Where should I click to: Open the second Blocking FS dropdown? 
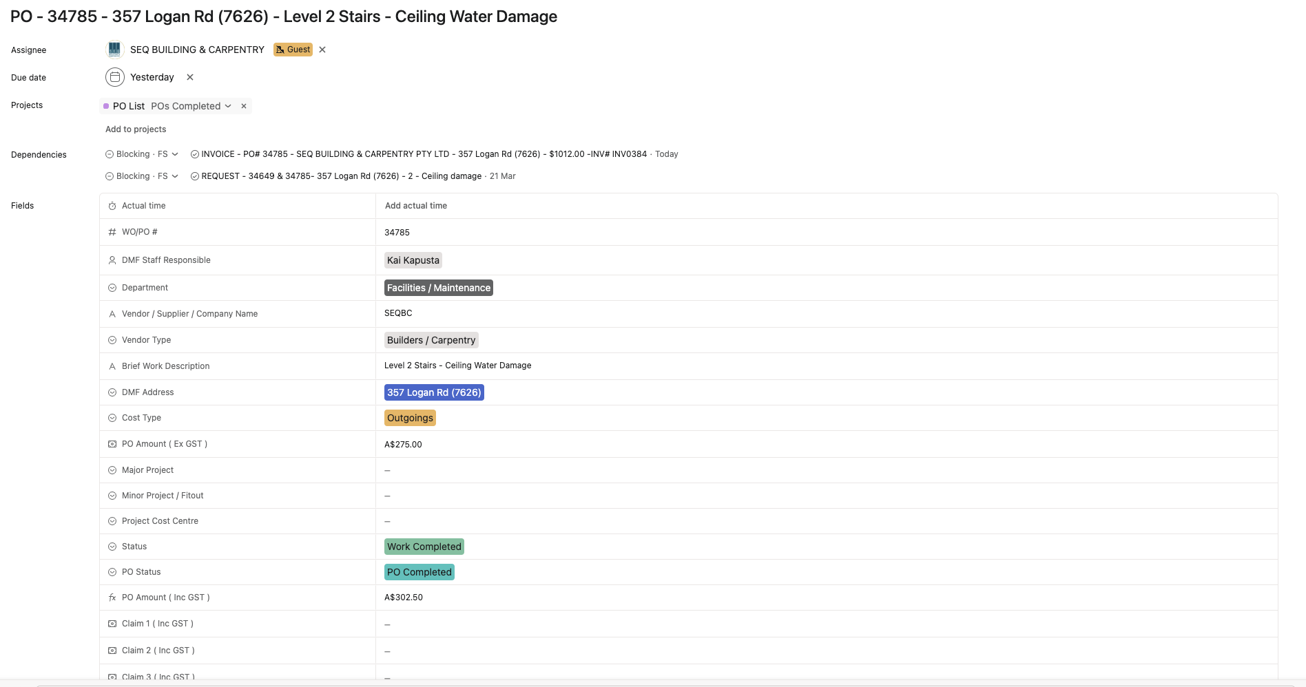coord(142,176)
